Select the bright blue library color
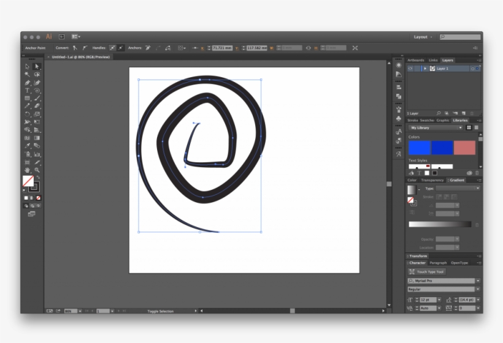 pos(420,148)
